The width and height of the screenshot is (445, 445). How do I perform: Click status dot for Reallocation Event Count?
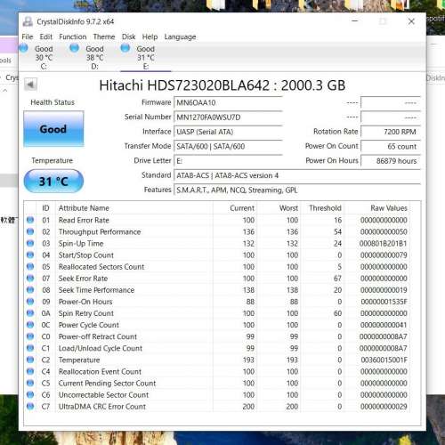30,371
